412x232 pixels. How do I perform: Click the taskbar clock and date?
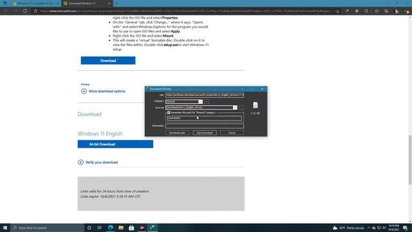tap(393, 227)
